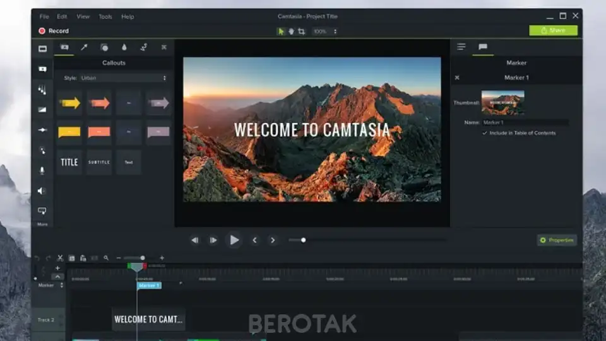Select the Marker 1 timeline flag

pyautogui.click(x=149, y=286)
